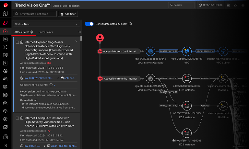Select the igw-02892828cde6c054d Internet Gateway node
249x149 pixels.
pyautogui.click(x=150, y=51)
